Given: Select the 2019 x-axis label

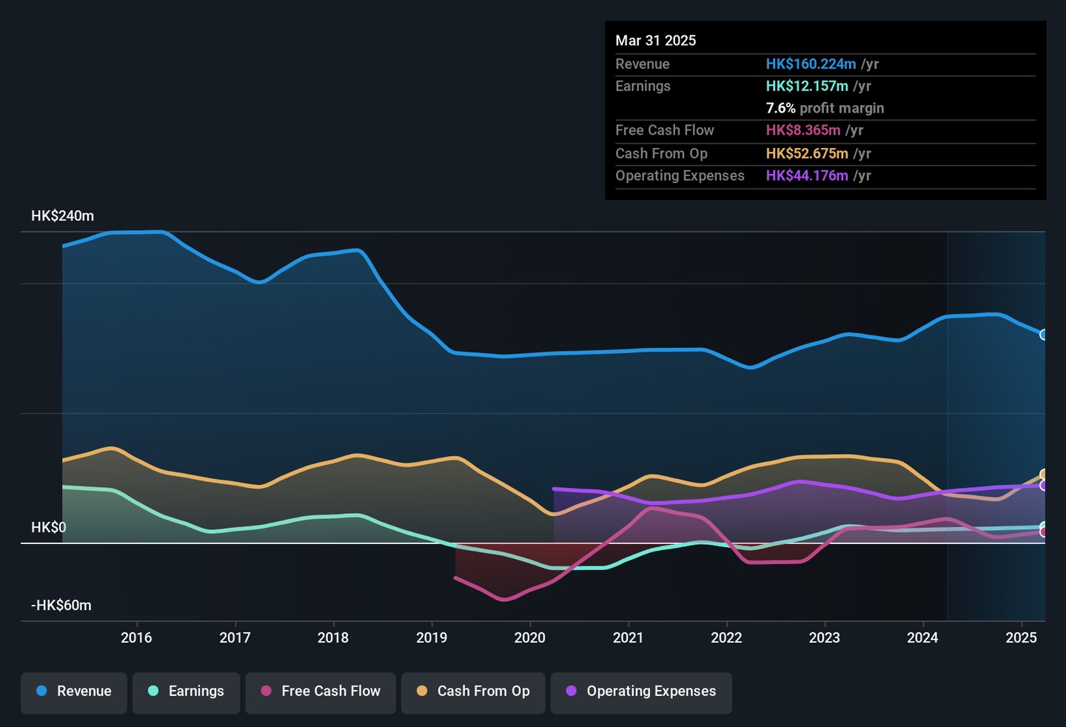Looking at the screenshot, I should point(432,638).
